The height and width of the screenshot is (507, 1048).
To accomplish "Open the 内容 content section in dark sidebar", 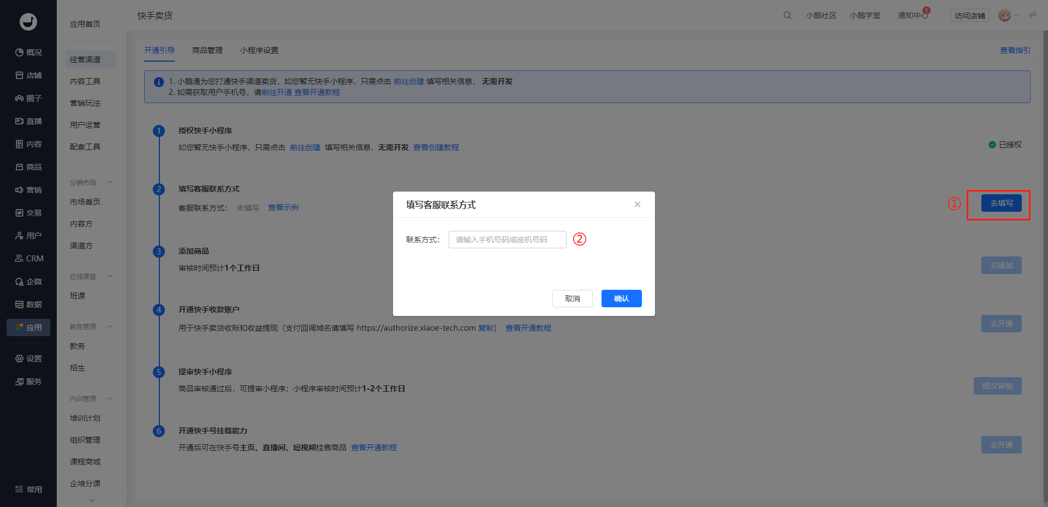I will (x=28, y=144).
